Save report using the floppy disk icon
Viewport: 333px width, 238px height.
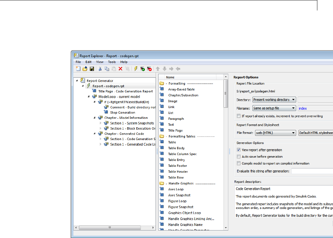[92, 69]
